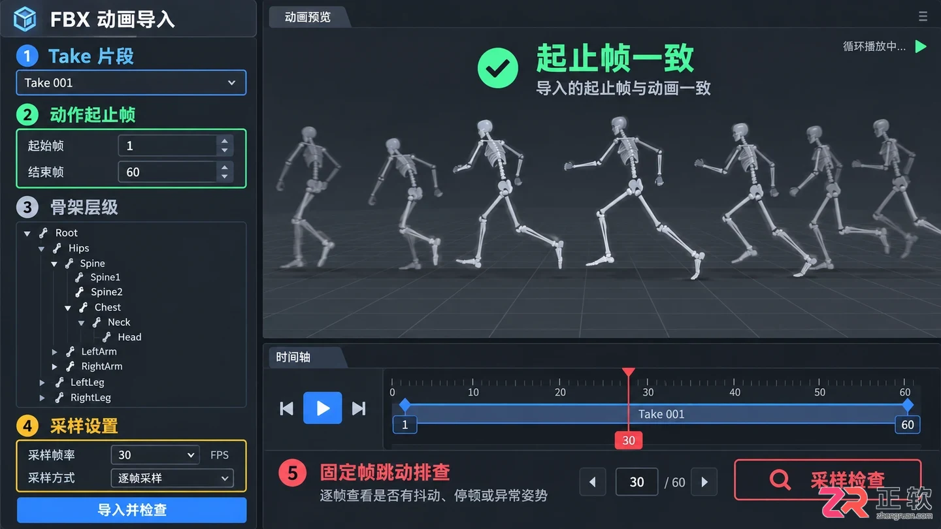
Task: Click the bone icon beside RightArm
Action: pyautogui.click(x=70, y=366)
